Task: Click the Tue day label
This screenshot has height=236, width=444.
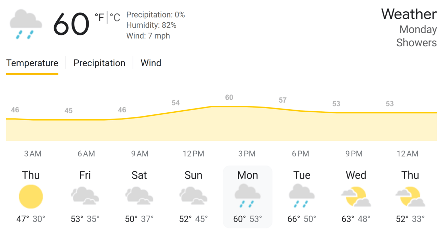Action: click(x=302, y=175)
